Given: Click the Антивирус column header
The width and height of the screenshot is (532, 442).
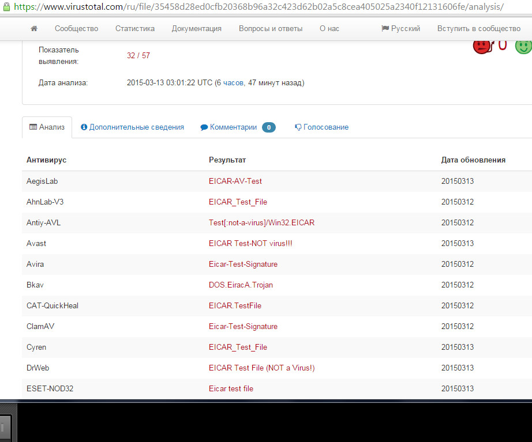Looking at the screenshot, I should click(x=47, y=160).
